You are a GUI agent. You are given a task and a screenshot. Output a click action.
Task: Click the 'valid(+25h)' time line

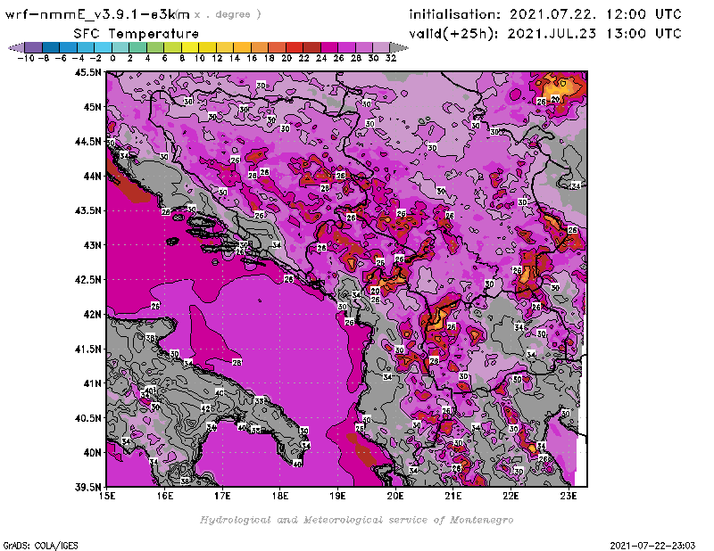pyautogui.click(x=545, y=34)
